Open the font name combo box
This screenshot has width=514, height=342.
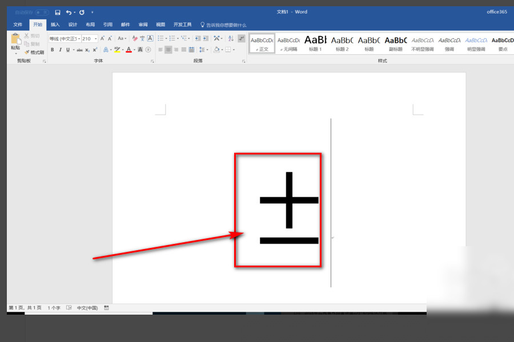click(x=65, y=39)
